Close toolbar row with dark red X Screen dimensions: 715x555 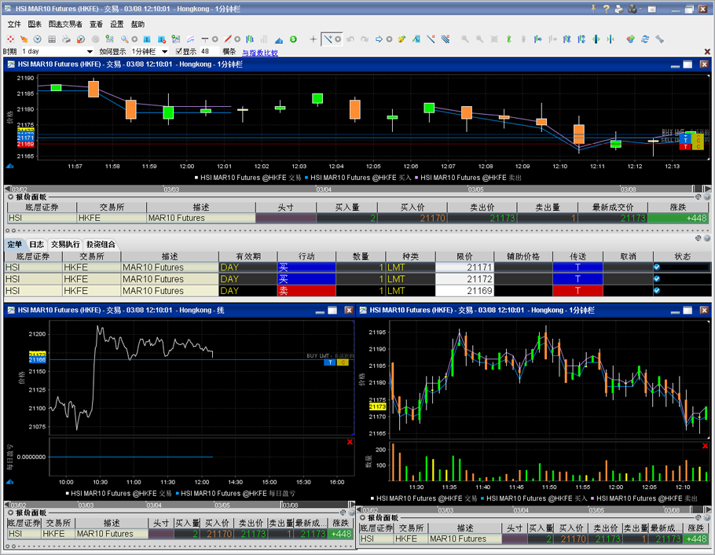pyautogui.click(x=707, y=52)
